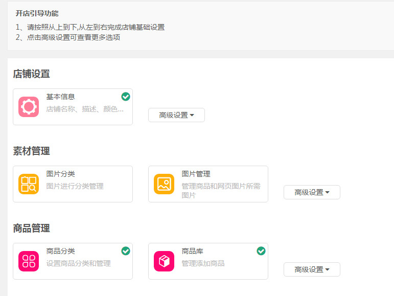Expand 高级设置 dropdown in 素材管理 section

tap(312, 192)
